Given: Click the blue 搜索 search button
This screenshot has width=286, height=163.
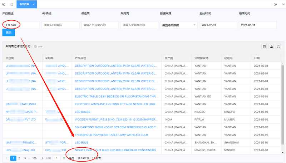Looking at the screenshot, I should tap(9, 33).
